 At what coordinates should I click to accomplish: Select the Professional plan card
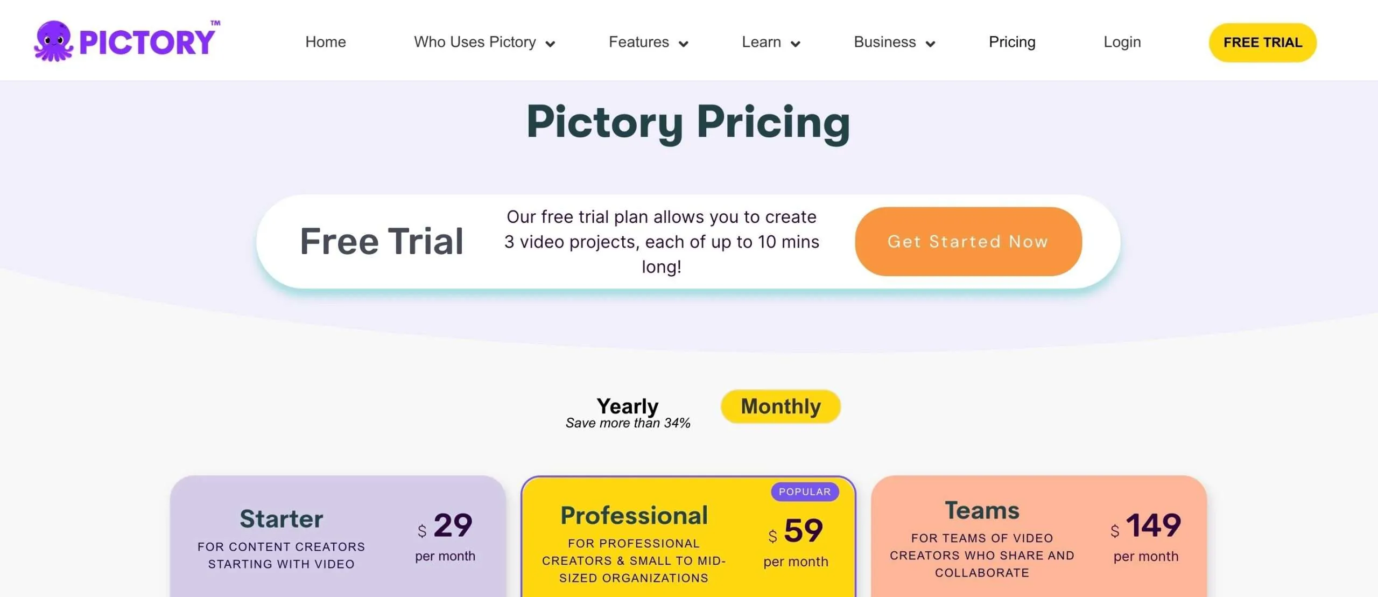click(688, 536)
